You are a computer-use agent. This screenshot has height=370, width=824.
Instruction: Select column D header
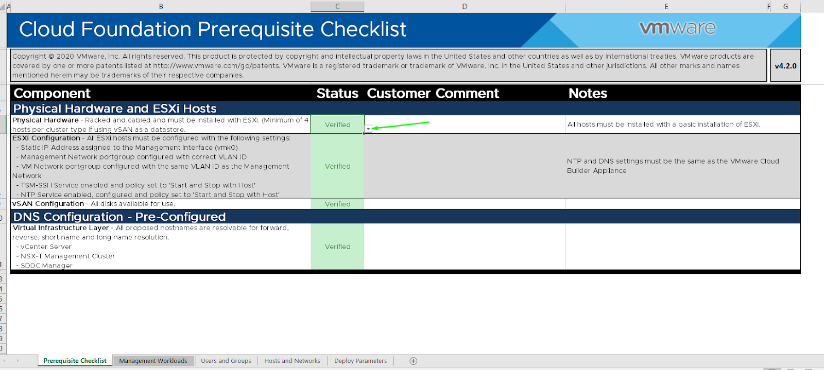[465, 6]
